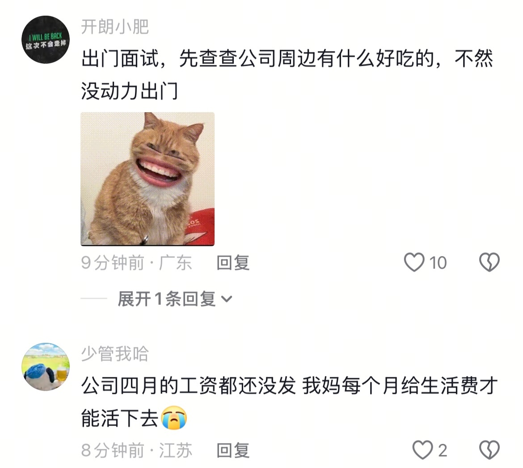This screenshot has height=468, width=523.
Task: Tap the crying emoji in 少管我哈's comment
Action: tap(174, 417)
